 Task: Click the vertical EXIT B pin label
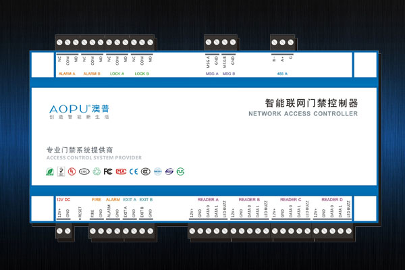pyautogui.click(x=142, y=212)
